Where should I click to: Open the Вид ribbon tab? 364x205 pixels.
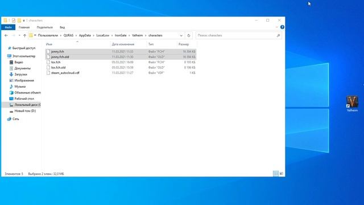[x=62, y=27]
